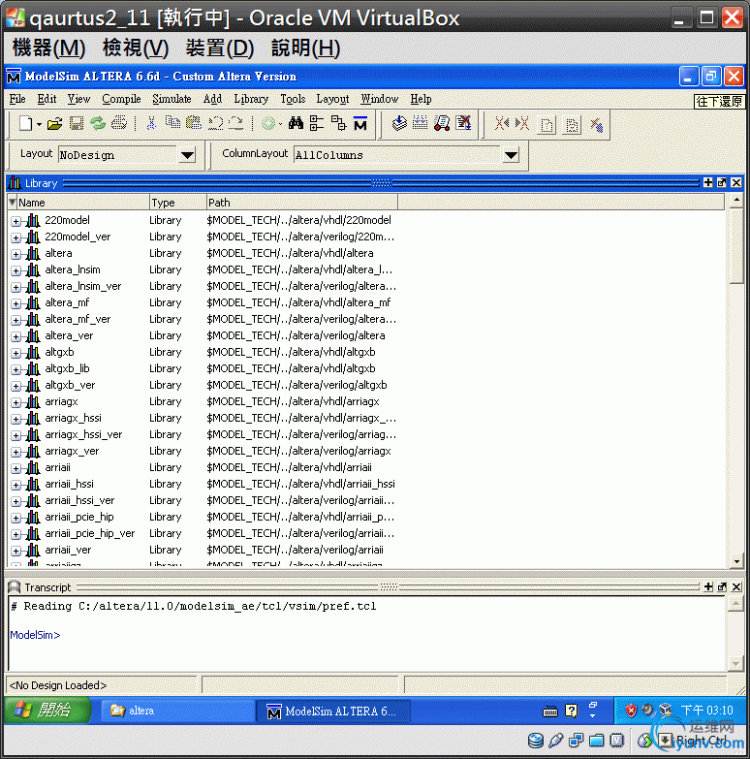Screen dimensions: 750x759
Task: Click the Compile All toolbar icon
Action: pos(420,124)
